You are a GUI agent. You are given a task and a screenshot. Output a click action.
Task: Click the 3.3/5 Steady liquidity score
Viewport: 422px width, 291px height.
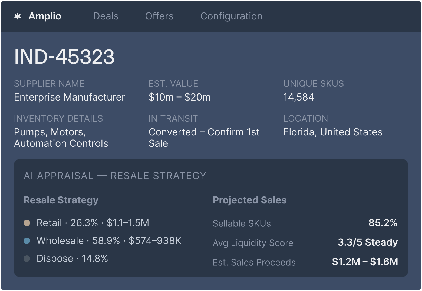(x=368, y=242)
